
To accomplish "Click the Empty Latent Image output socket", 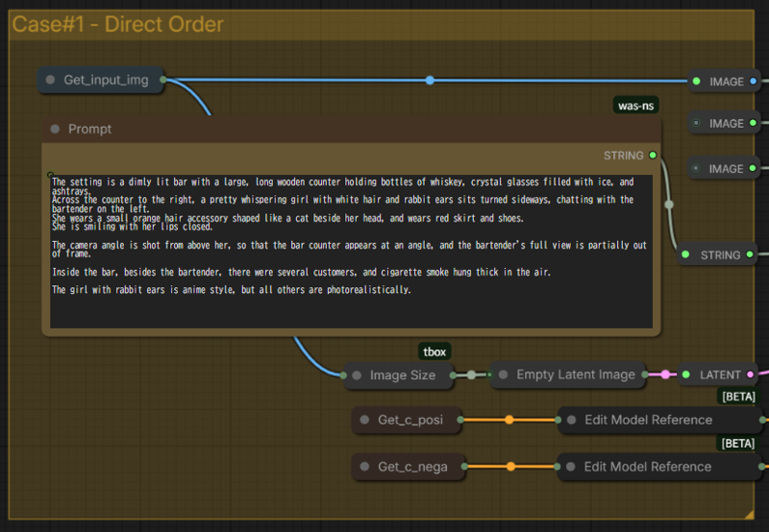I will tap(644, 375).
